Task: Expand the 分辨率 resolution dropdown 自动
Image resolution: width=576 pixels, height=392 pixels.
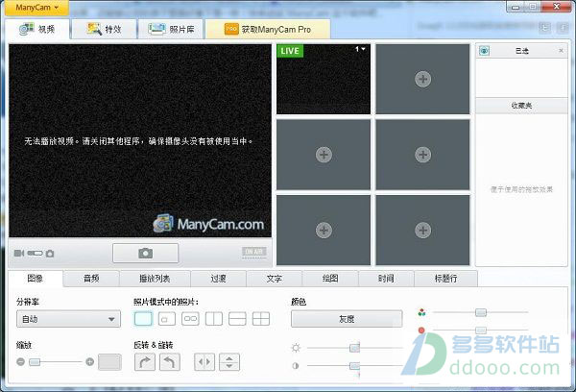Action: [x=69, y=319]
